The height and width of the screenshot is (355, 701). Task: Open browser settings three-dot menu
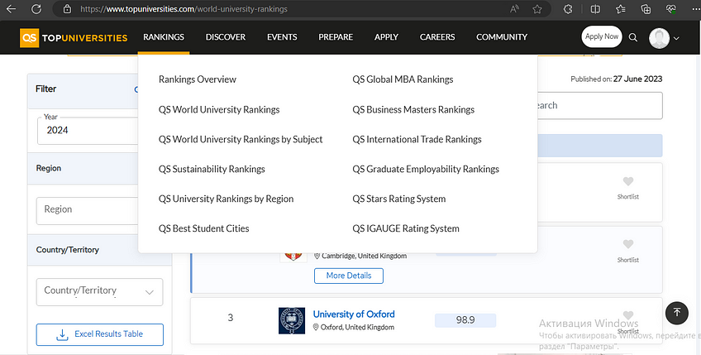click(695, 9)
